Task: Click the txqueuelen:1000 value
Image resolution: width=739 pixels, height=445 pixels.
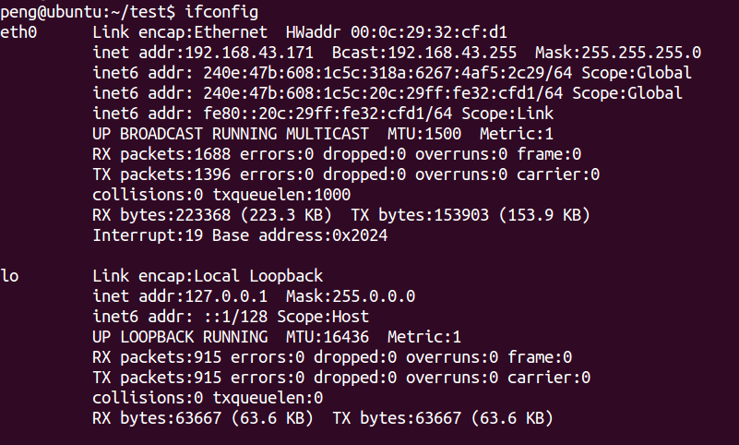Action: click(281, 195)
